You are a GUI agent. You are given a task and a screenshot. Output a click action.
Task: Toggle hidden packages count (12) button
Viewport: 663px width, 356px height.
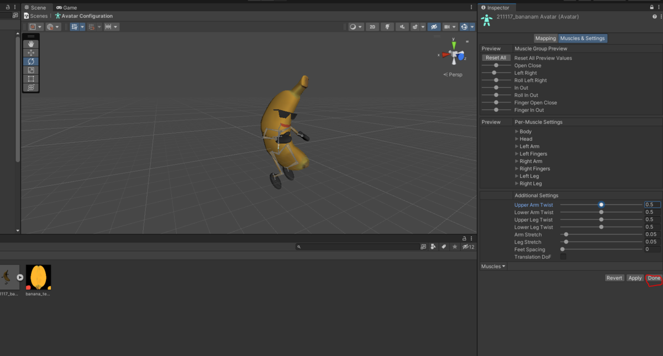469,247
